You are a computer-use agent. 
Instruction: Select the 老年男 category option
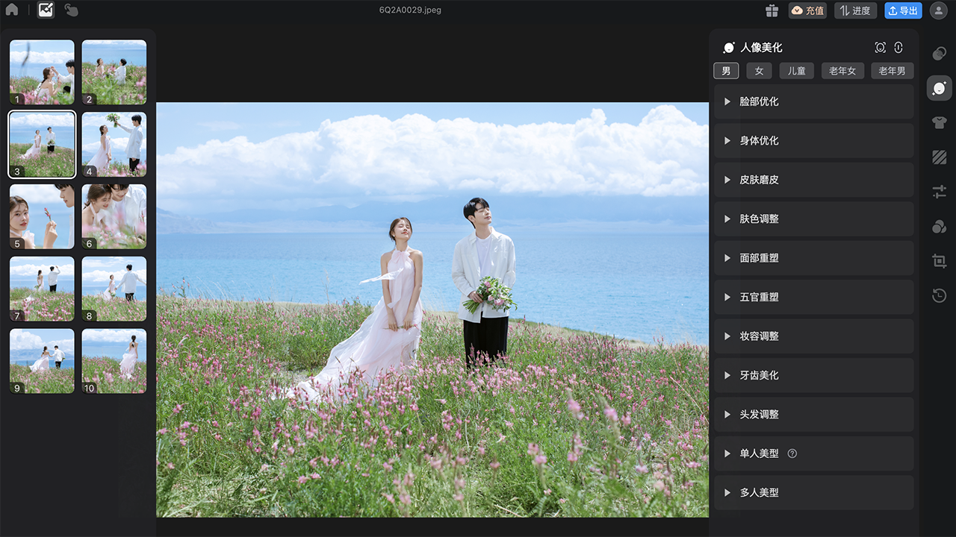892,71
